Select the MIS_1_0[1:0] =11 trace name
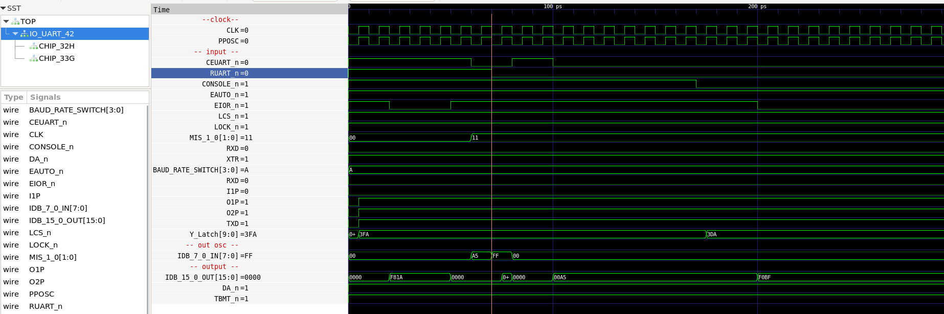Image resolution: width=944 pixels, height=314 pixels. point(221,138)
